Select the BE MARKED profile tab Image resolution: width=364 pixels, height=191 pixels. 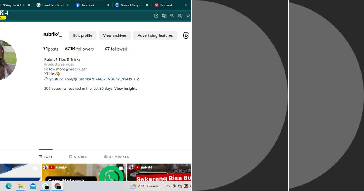coord(117,157)
